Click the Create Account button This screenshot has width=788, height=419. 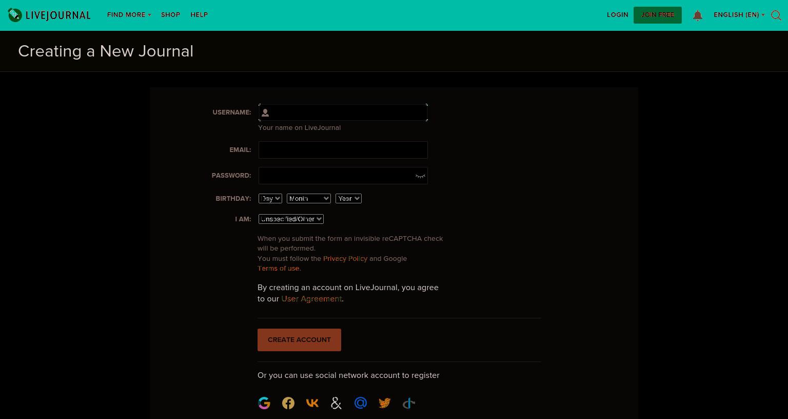(x=299, y=340)
